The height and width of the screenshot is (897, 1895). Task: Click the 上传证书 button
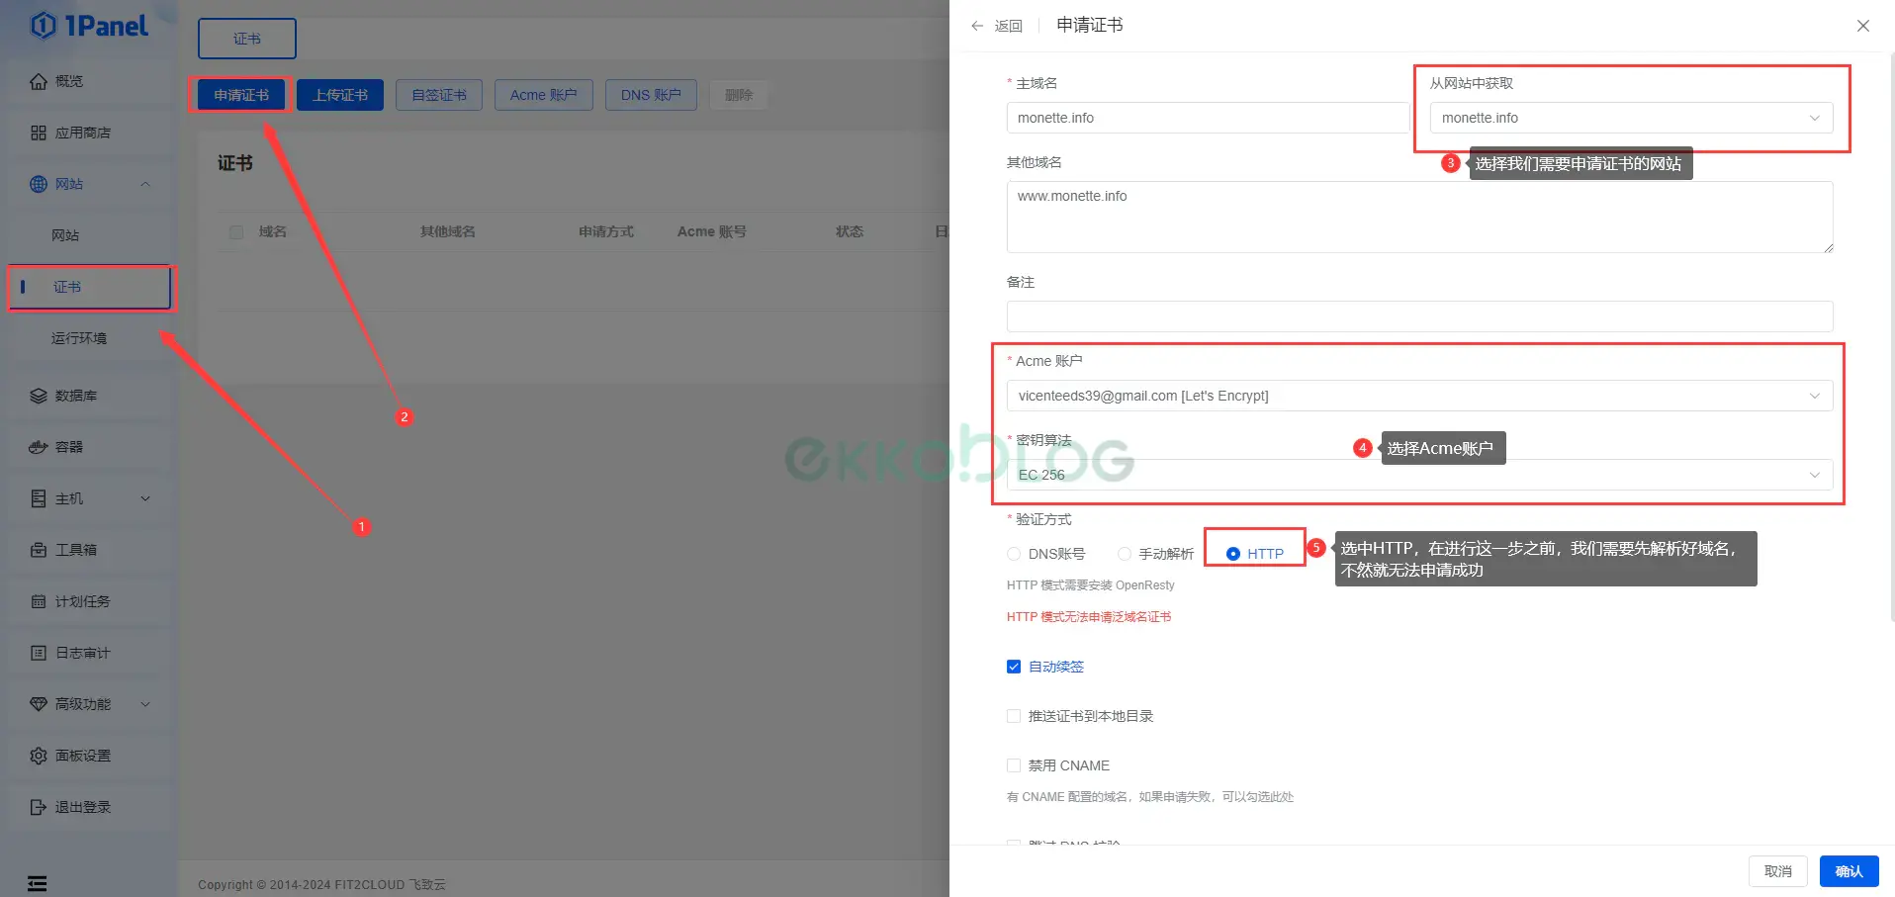click(x=340, y=95)
